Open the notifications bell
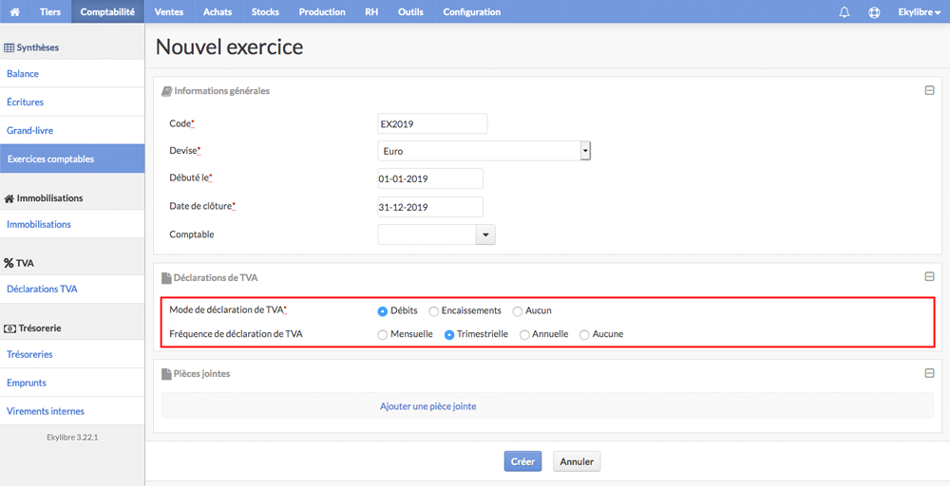Viewport: 950px width, 486px height. coord(844,12)
